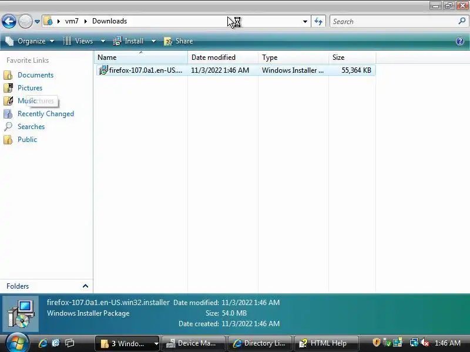Expand the Install dropdown arrow

pyautogui.click(x=153, y=41)
